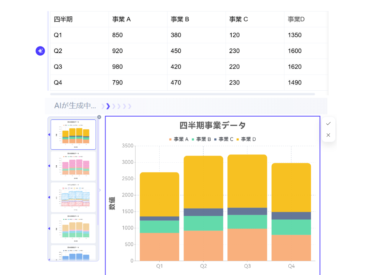This screenshot has height=275, width=367.
Task: Toggle 事業 B series in chart legend
Action: (x=201, y=139)
